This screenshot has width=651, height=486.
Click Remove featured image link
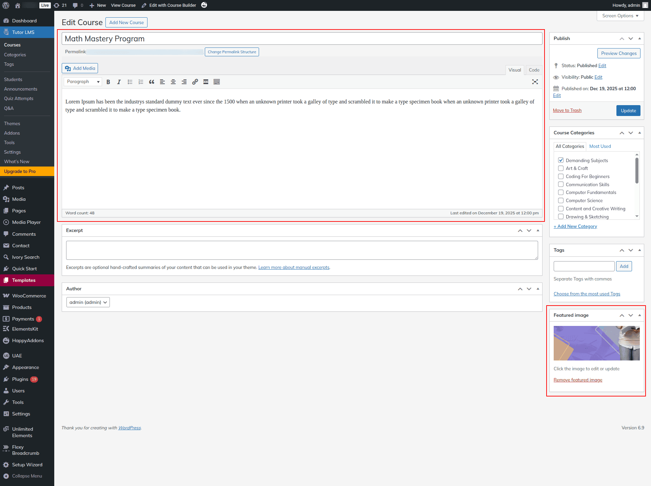pyautogui.click(x=578, y=380)
